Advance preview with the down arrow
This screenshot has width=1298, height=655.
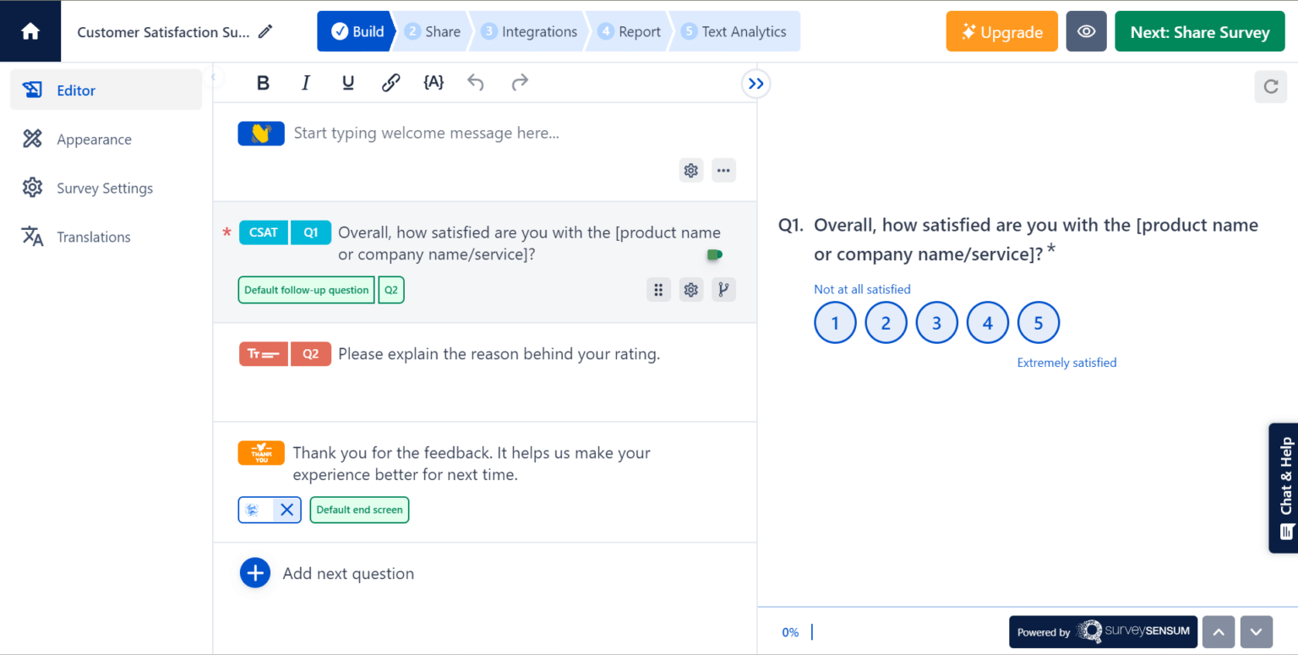coord(1257,631)
